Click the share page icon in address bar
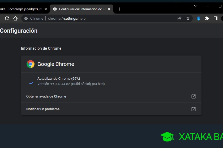Screen dimensions: 223x148 [179, 18]
